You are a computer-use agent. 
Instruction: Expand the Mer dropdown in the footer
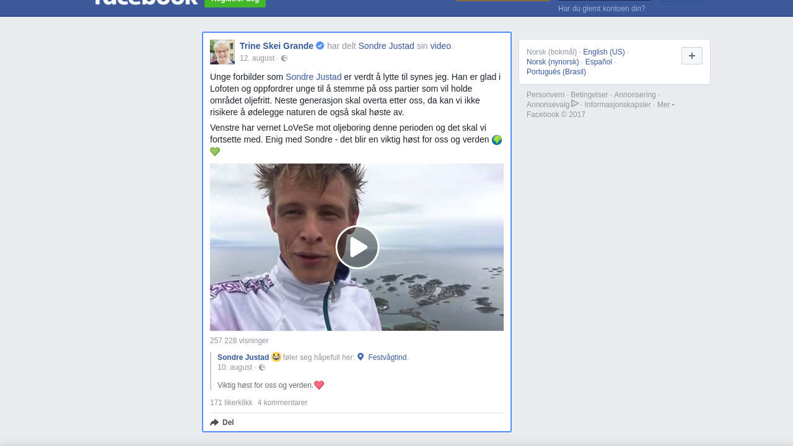point(666,105)
